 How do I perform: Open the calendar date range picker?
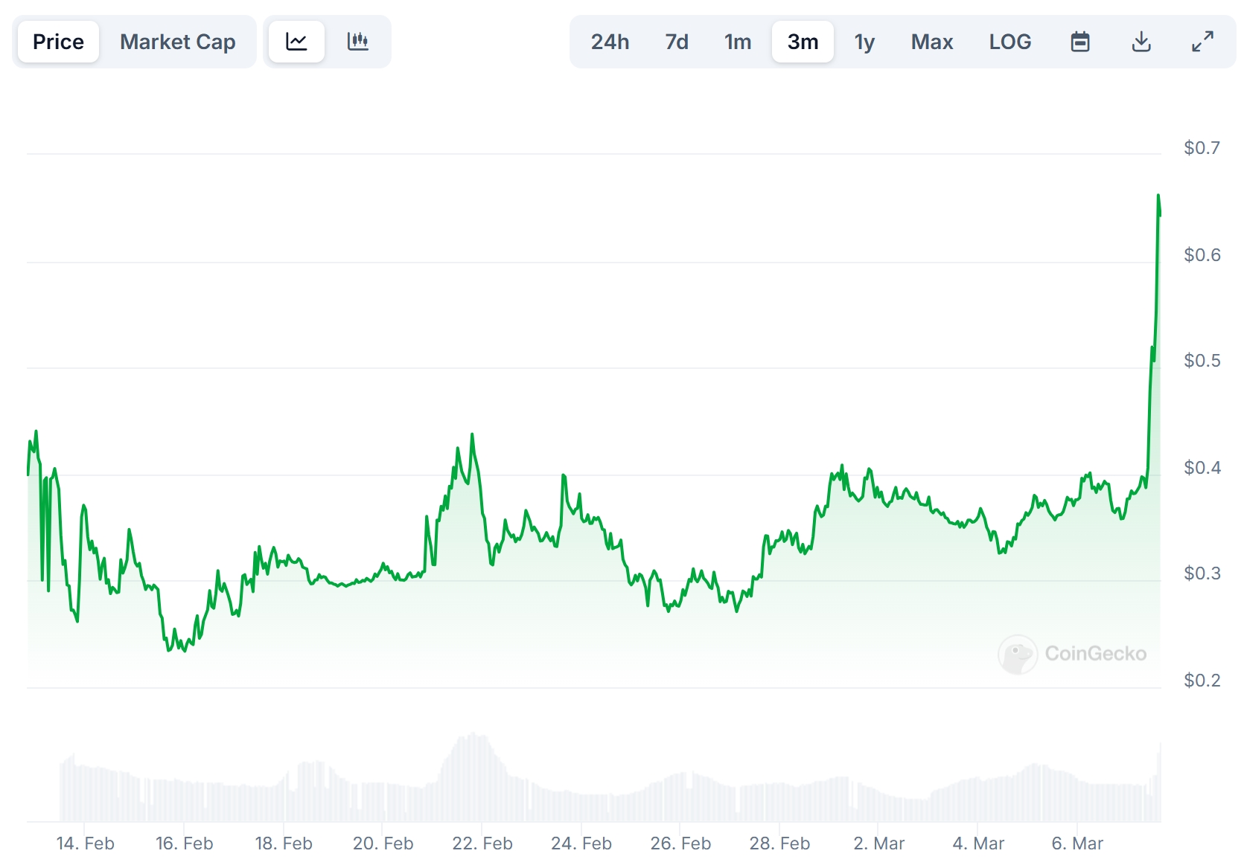(x=1079, y=42)
